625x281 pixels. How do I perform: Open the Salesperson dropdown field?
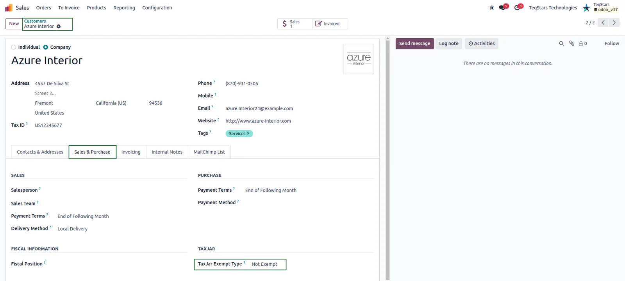(122, 190)
